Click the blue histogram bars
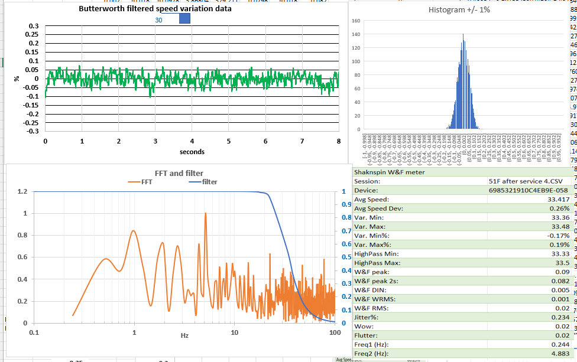The height and width of the screenshot is (362, 577). [463, 92]
